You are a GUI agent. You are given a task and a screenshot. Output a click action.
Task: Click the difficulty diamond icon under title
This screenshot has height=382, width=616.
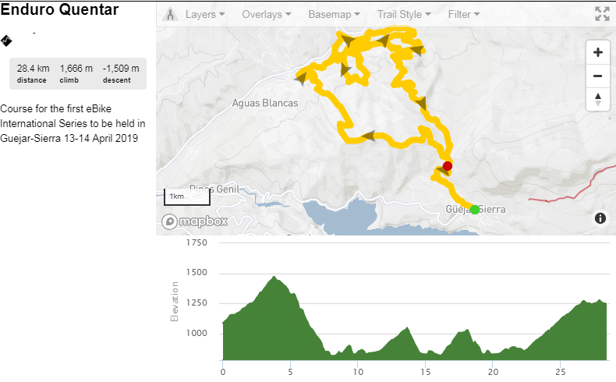point(6,41)
